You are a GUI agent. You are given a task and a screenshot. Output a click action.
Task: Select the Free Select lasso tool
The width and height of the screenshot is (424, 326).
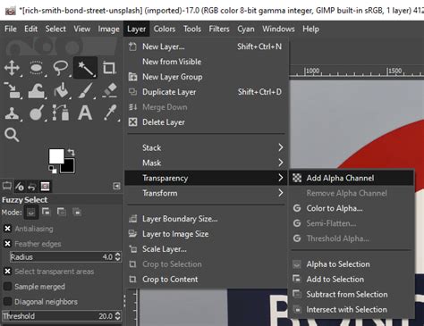pos(61,68)
